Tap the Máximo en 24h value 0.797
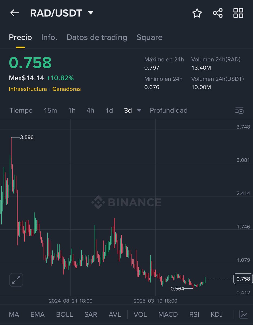Viewport: 253px width, 325px height. [152, 67]
